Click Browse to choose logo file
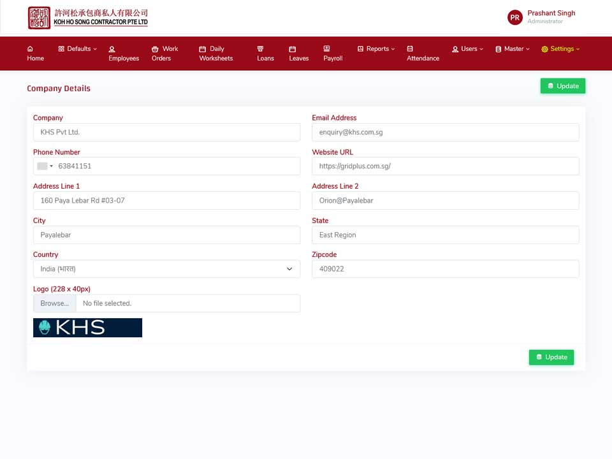This screenshot has width=612, height=459. click(55, 303)
